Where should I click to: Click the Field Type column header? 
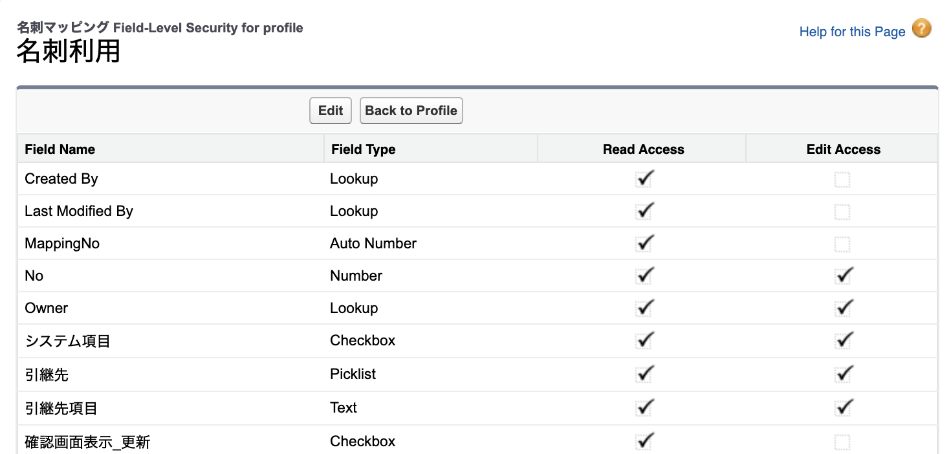pos(363,149)
